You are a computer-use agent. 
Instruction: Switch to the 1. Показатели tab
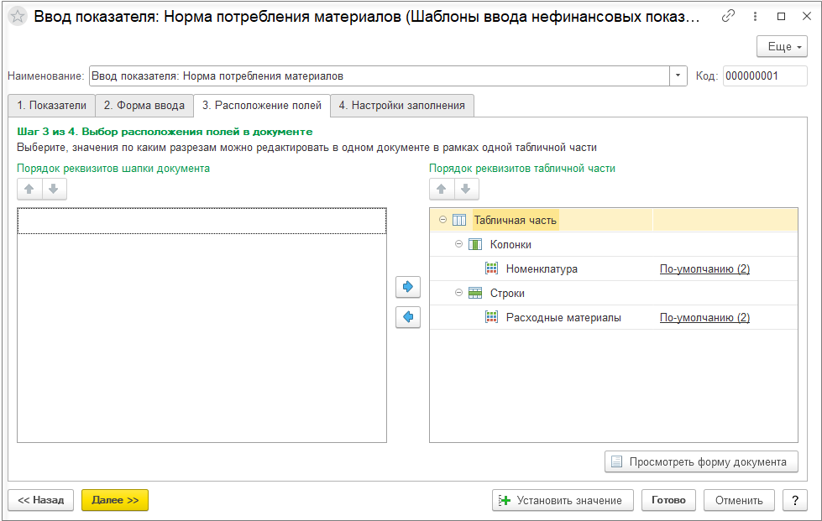pyautogui.click(x=51, y=105)
